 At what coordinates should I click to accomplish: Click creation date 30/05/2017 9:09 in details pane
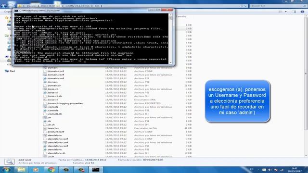(153, 160)
